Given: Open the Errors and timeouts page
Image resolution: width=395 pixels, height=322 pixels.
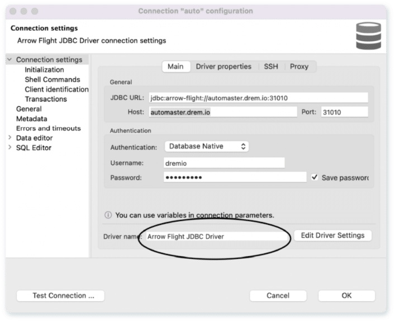Looking at the screenshot, I should [x=49, y=128].
